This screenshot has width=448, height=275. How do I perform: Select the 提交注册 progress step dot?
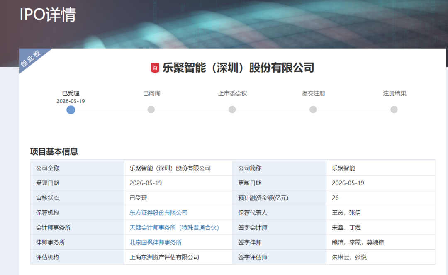pos(313,110)
